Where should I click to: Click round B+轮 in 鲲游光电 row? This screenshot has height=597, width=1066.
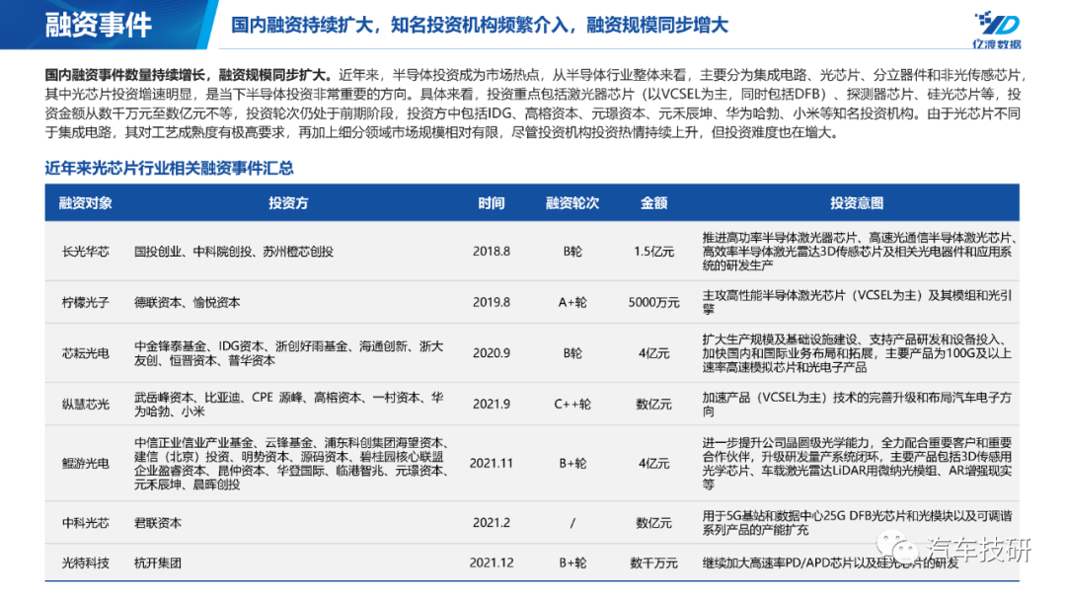(572, 463)
